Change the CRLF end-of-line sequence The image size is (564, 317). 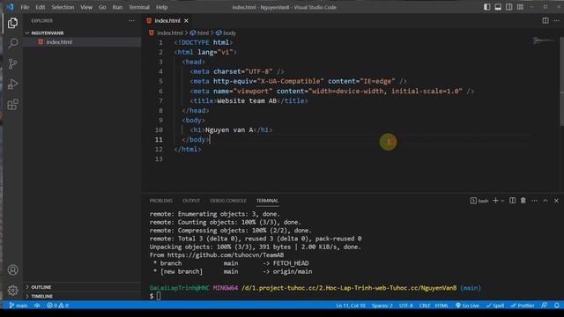[x=425, y=306]
